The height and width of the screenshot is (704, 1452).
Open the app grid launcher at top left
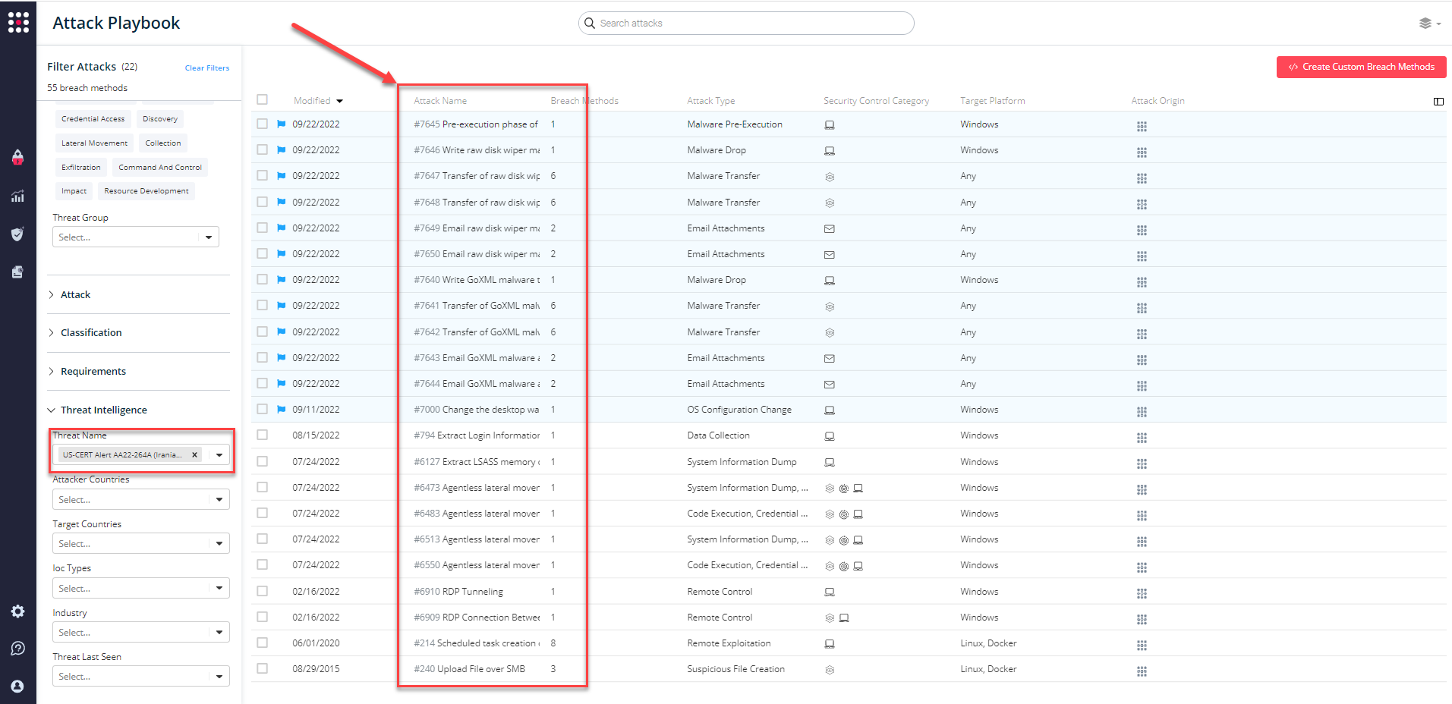[18, 22]
